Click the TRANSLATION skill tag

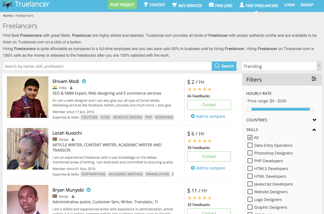pos(157,174)
